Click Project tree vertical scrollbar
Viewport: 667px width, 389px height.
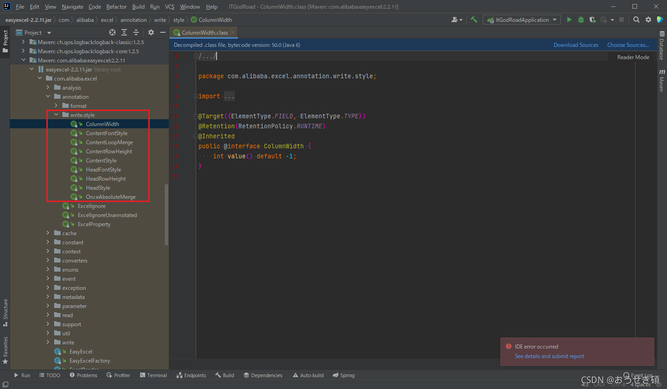(x=167, y=214)
